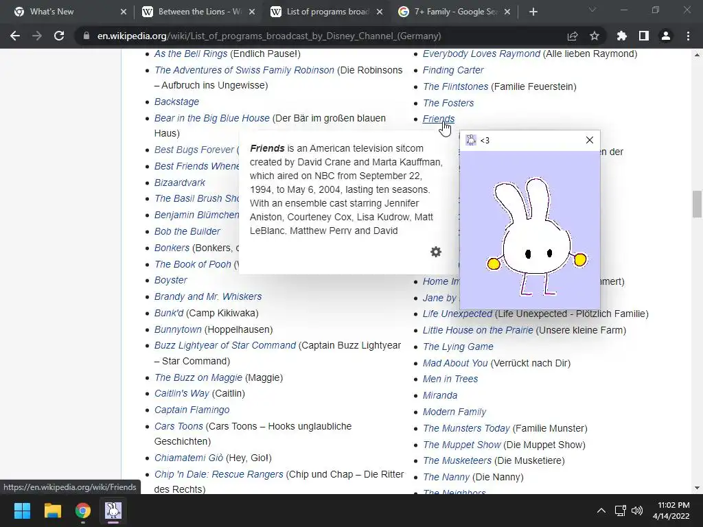Open the Captain Flamingo link
This screenshot has width=703, height=527.
click(x=192, y=410)
